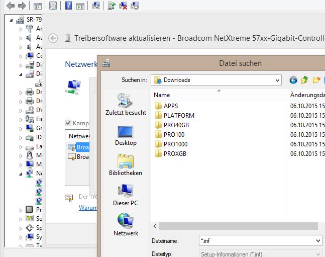
Task: Open the Suchen in Downloads dropdown
Action: [x=278, y=80]
